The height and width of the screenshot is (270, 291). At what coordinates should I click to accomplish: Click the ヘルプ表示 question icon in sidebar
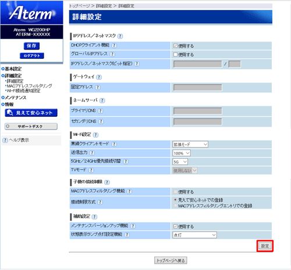point(5,140)
